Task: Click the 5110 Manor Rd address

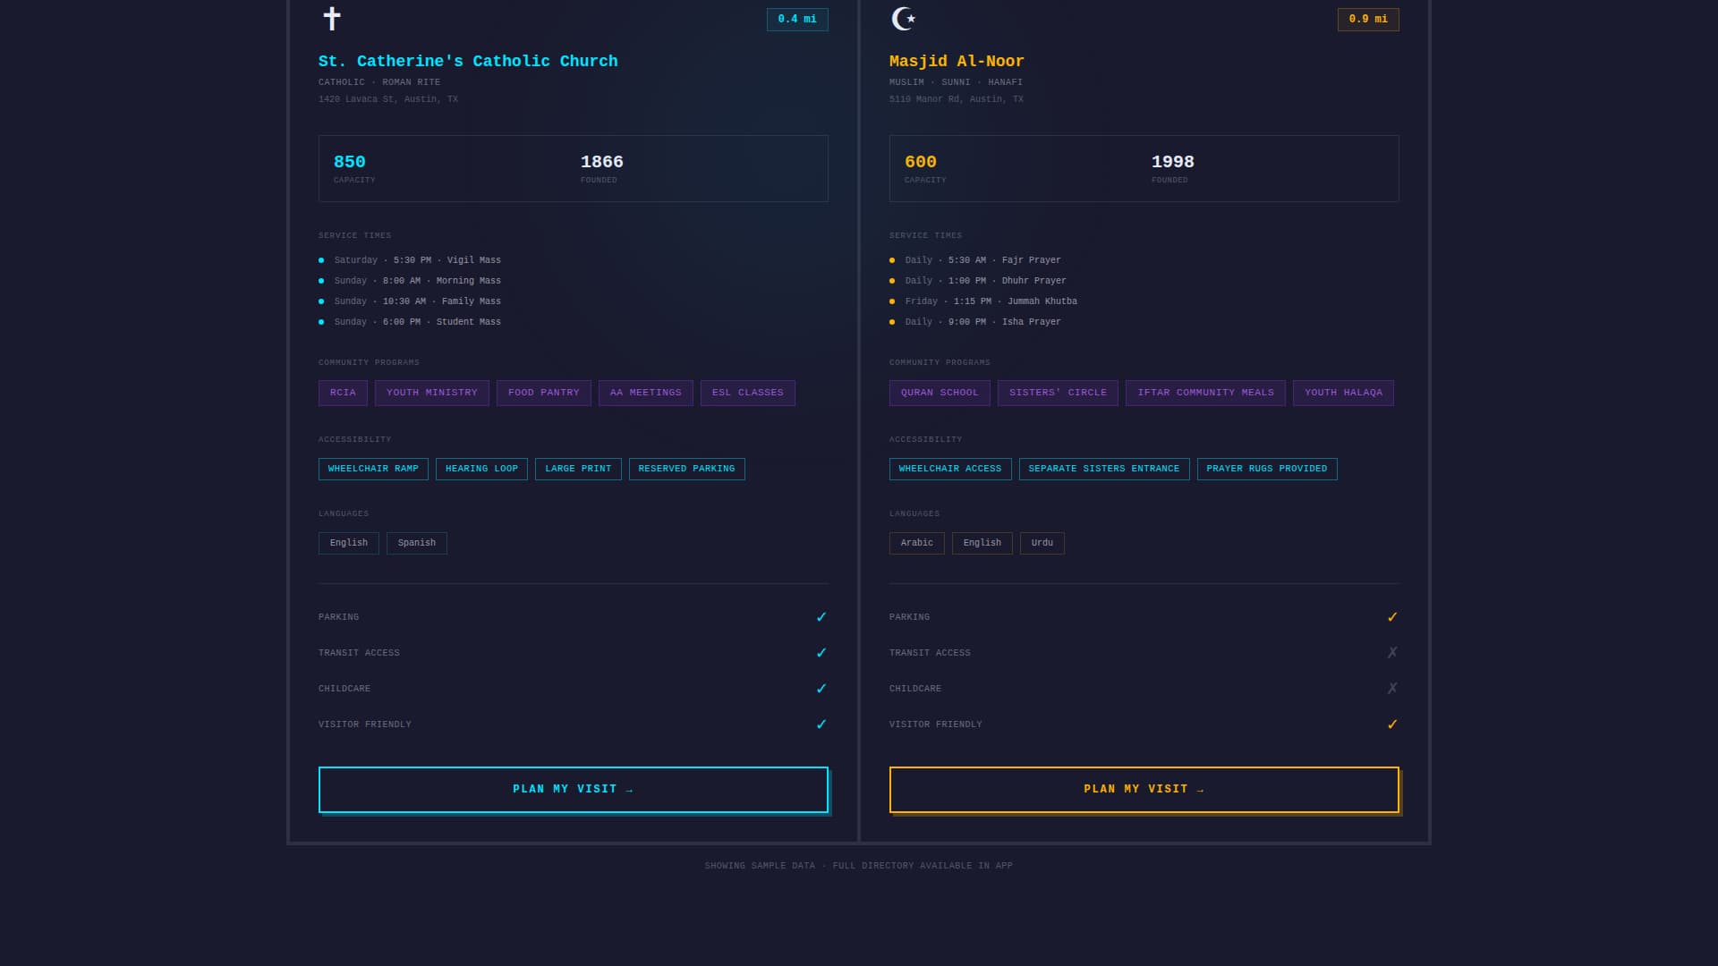Action: pos(957,99)
